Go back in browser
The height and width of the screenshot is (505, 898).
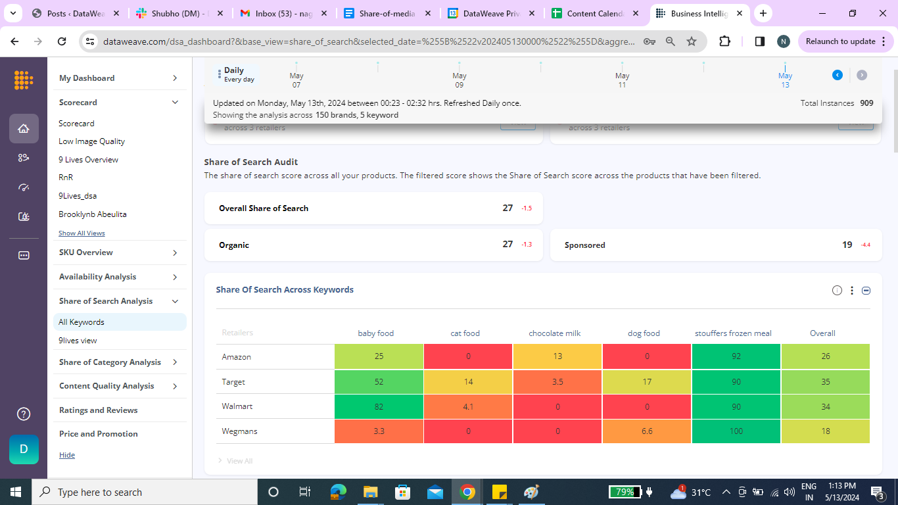click(x=14, y=41)
